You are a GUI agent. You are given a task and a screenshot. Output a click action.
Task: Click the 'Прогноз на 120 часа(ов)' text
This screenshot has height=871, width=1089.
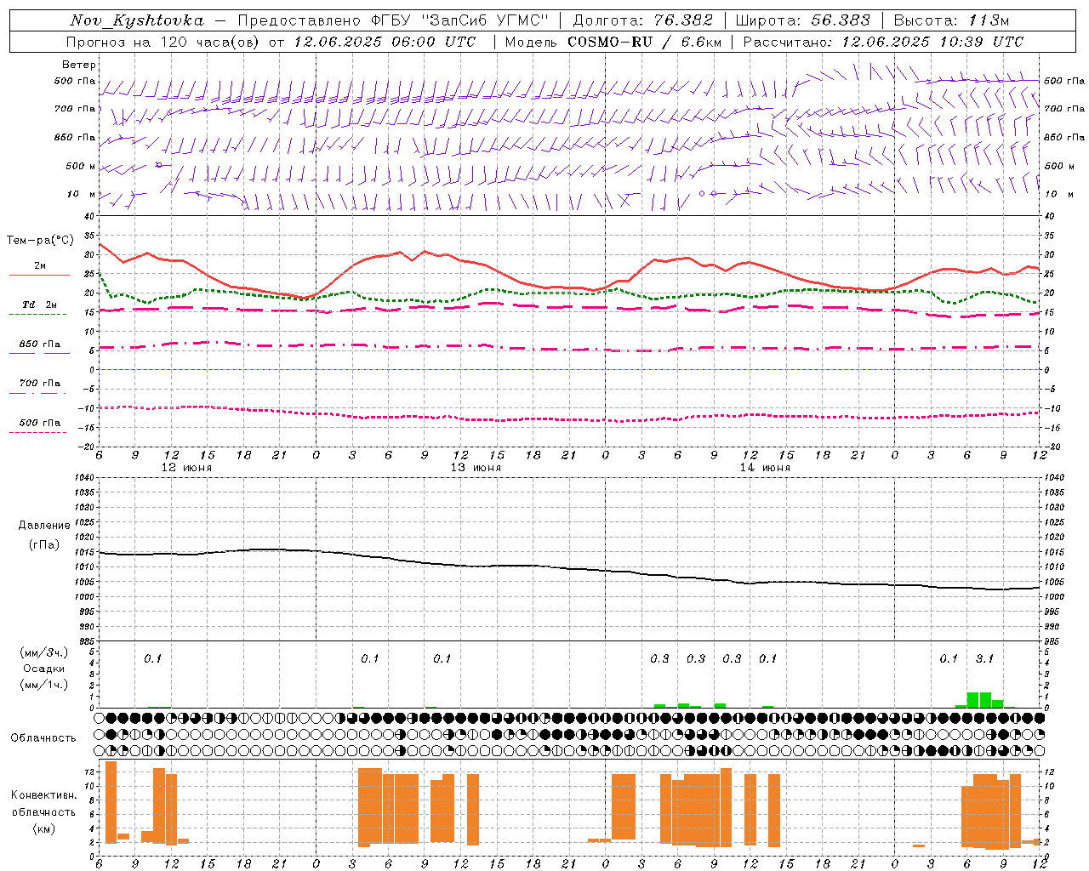pos(163,42)
